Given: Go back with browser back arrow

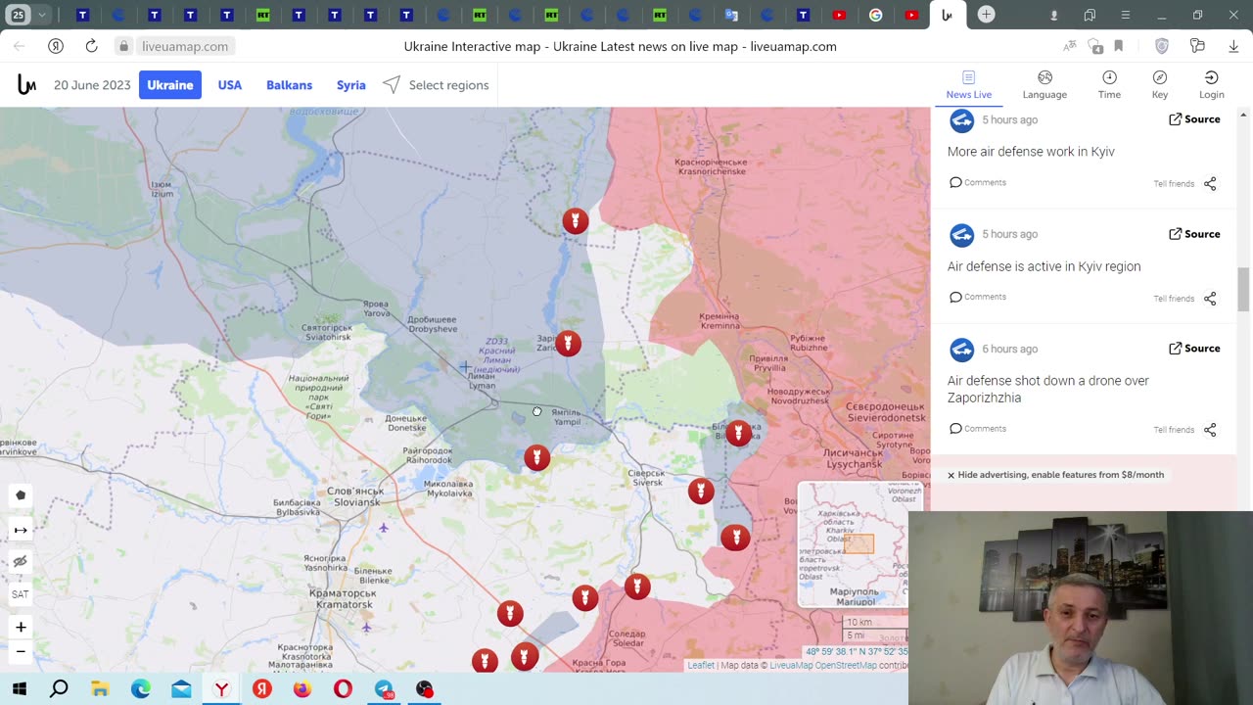Looking at the screenshot, I should [20, 46].
